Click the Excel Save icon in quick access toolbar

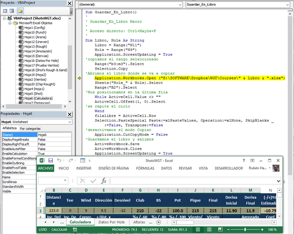pyautogui.click(x=51, y=160)
